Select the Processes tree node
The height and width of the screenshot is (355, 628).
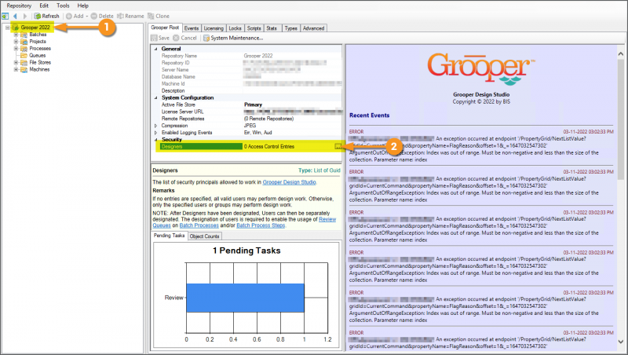coord(40,49)
